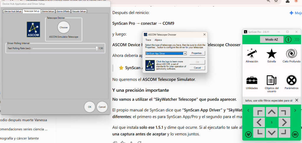Click the 'SynScan Pro → conectar → COM9' line
This screenshot has height=143, width=302.
143,24
